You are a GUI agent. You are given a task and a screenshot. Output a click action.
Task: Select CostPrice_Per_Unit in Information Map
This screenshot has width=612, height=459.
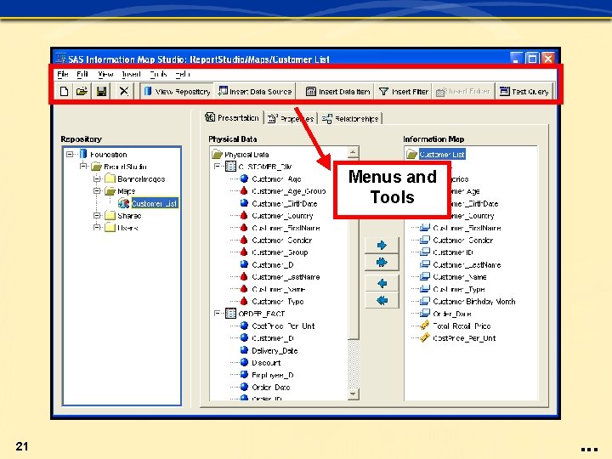tap(464, 338)
